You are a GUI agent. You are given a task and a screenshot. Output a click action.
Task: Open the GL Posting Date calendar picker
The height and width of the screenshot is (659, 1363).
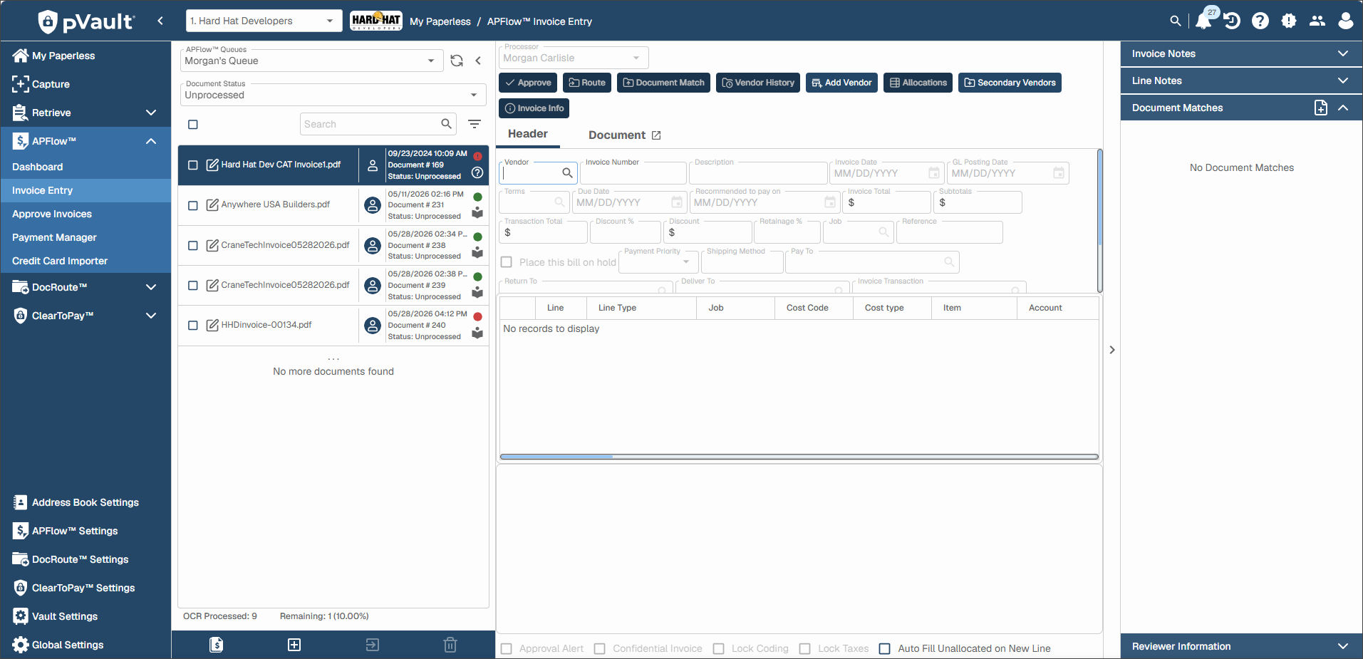coord(1059,173)
